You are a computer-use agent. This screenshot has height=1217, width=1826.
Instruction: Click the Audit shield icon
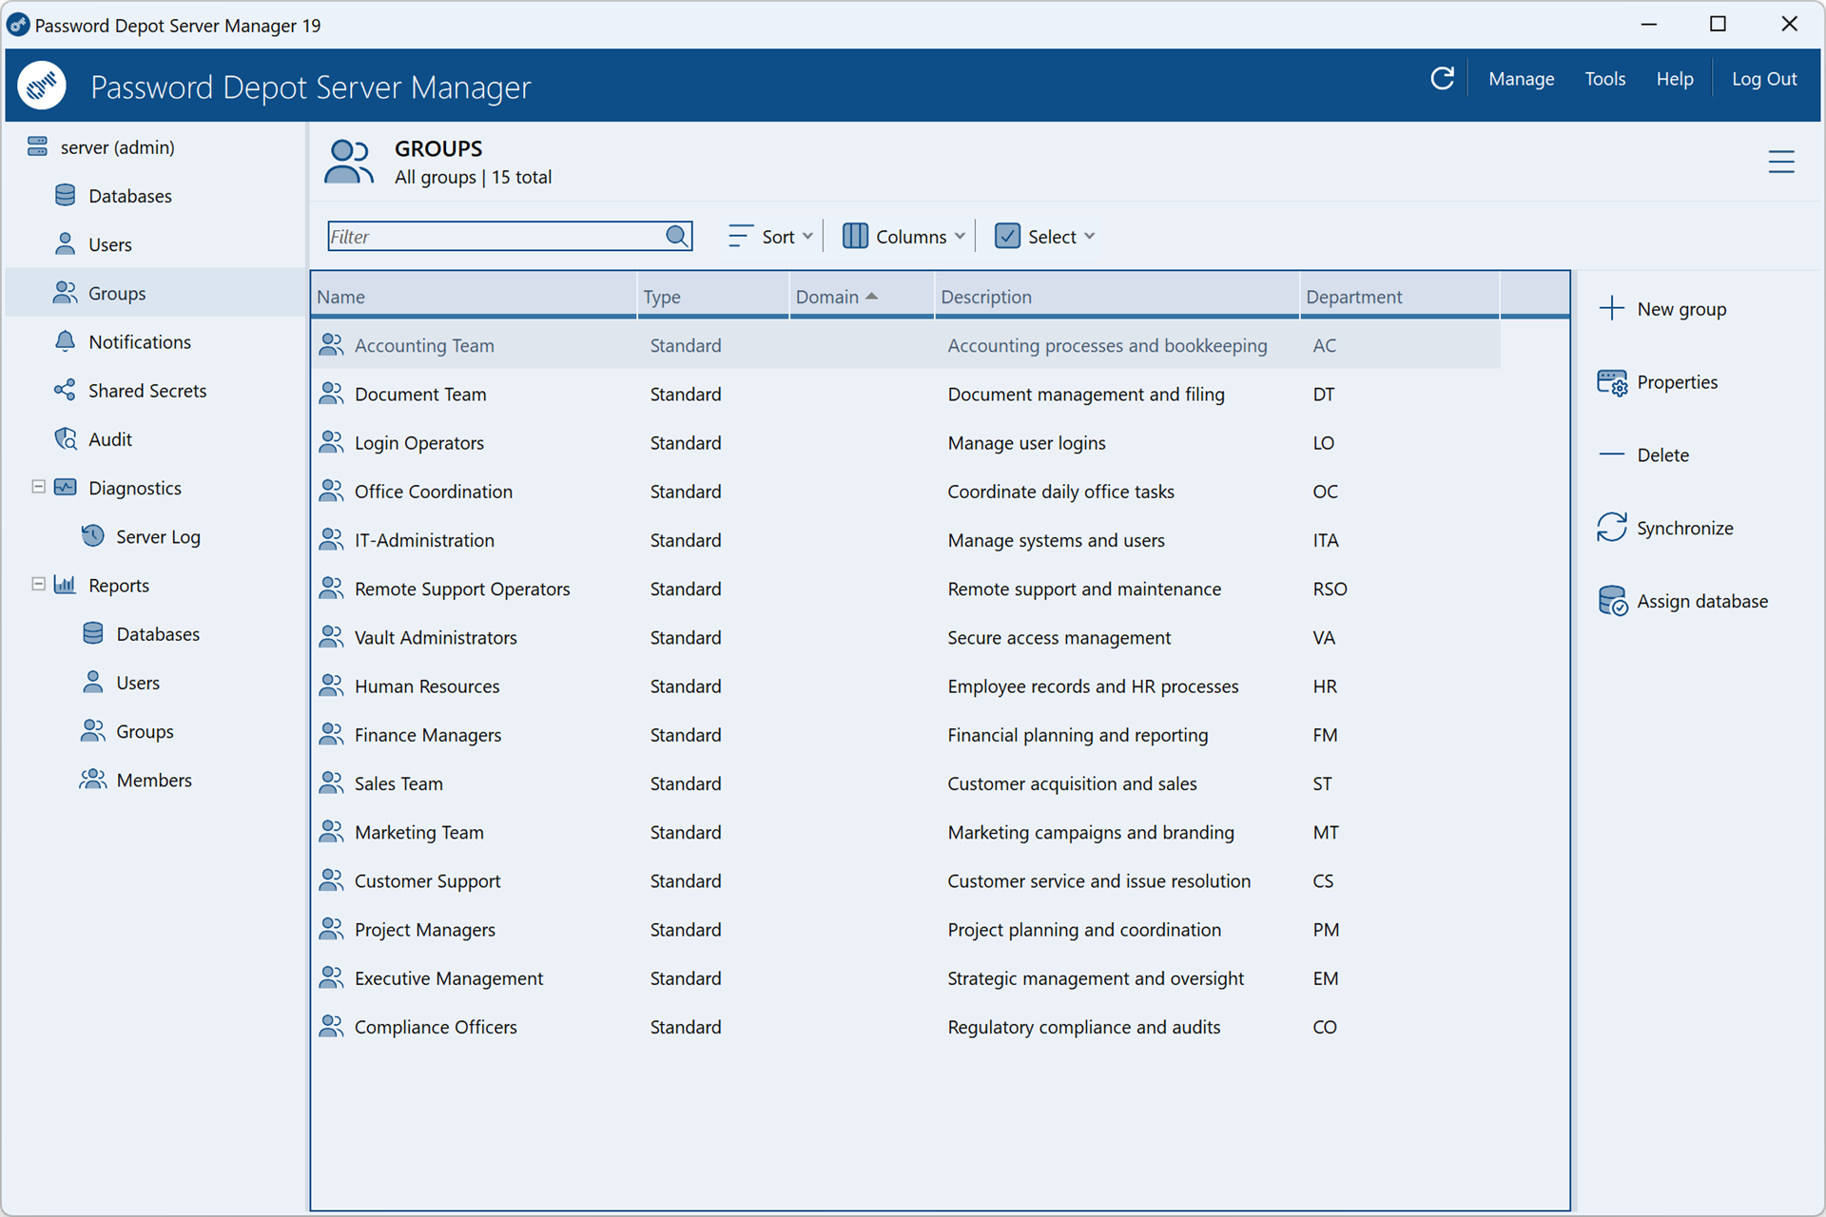point(65,438)
